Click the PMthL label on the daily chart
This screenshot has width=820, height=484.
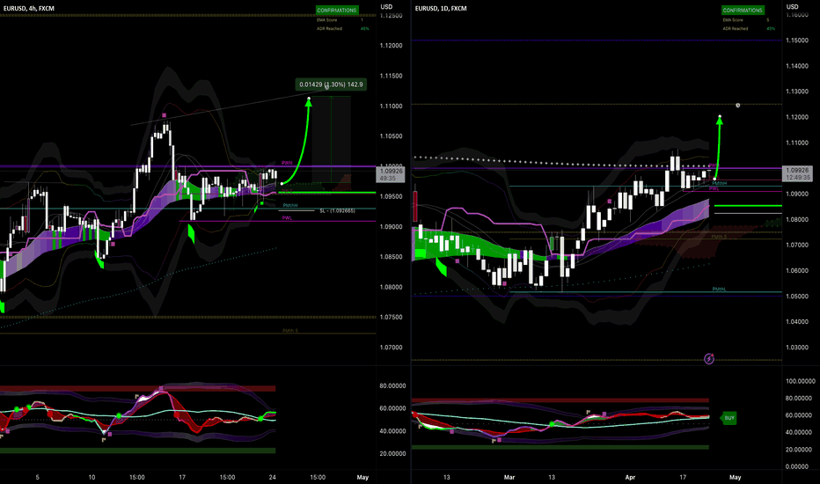coord(719,289)
